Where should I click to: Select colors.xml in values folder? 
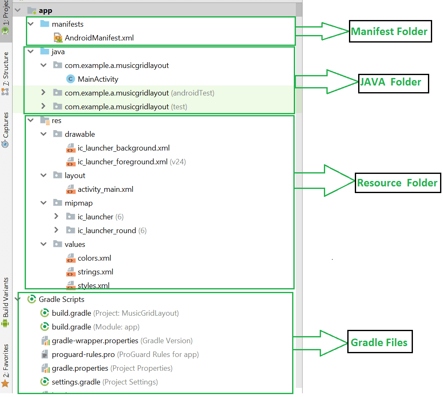tap(94, 258)
